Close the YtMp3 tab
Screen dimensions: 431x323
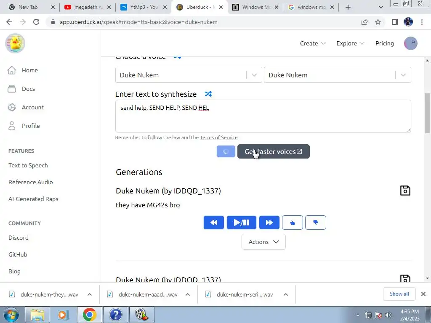pyautogui.click(x=165, y=7)
